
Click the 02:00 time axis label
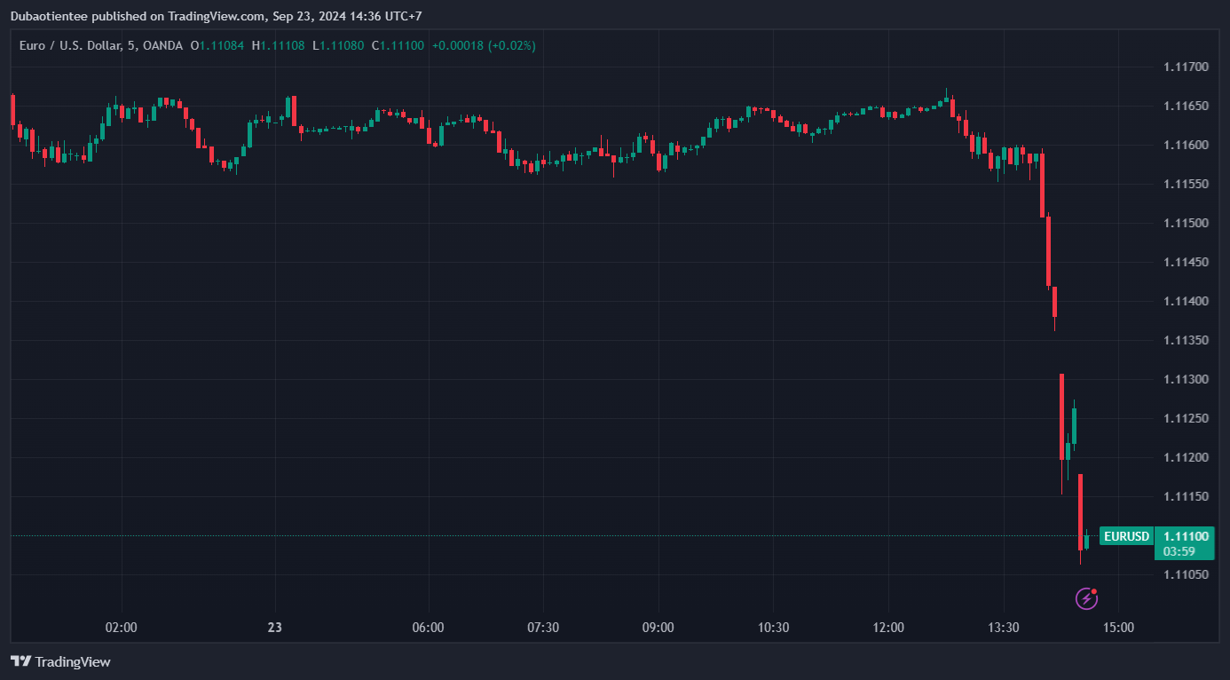coord(121,628)
